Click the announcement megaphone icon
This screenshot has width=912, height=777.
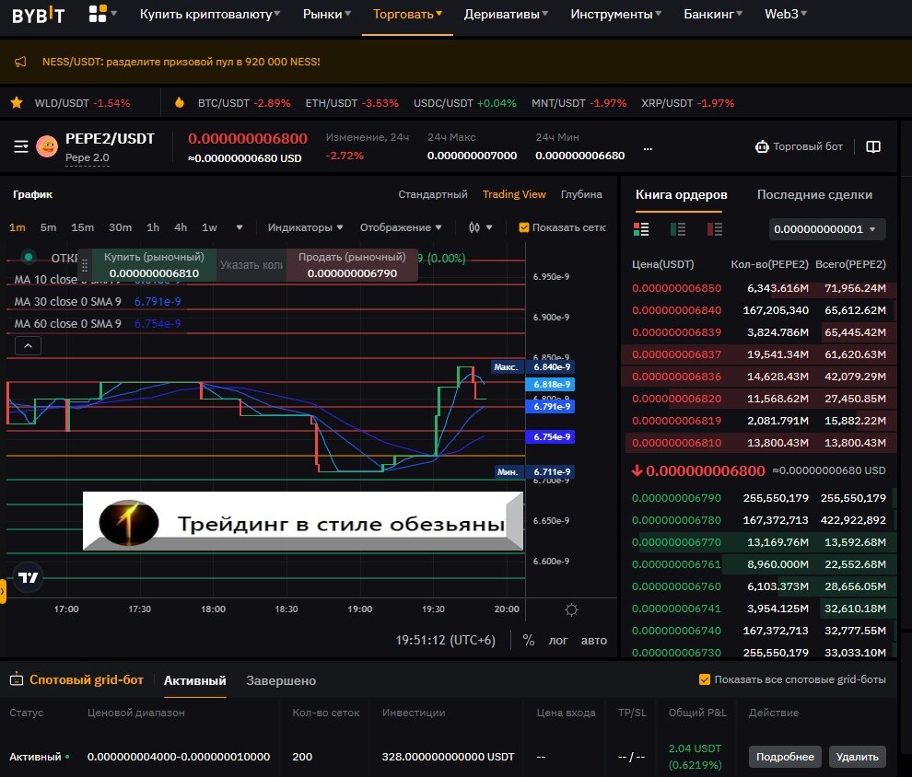click(x=20, y=62)
